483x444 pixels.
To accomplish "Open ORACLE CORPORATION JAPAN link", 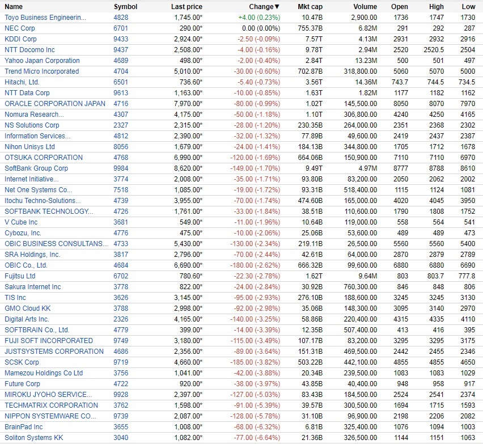I will 55,104.
